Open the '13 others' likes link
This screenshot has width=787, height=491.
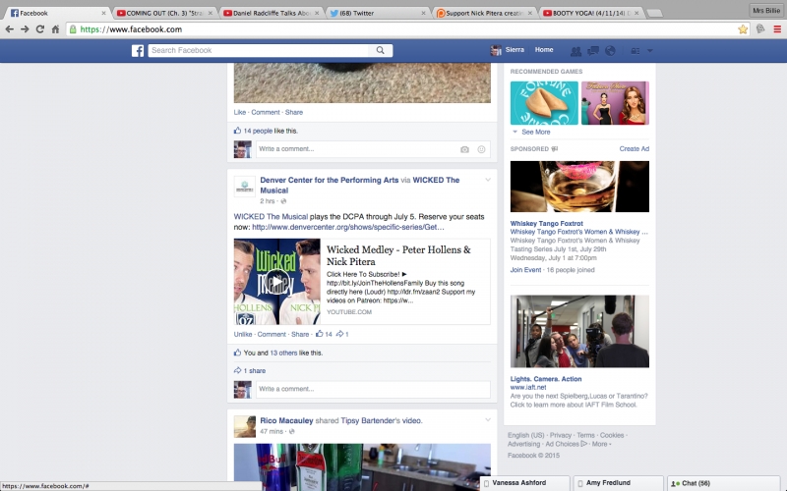pyautogui.click(x=283, y=353)
